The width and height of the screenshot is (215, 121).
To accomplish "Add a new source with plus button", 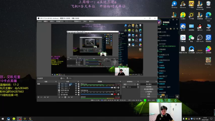I will tap(59, 97).
